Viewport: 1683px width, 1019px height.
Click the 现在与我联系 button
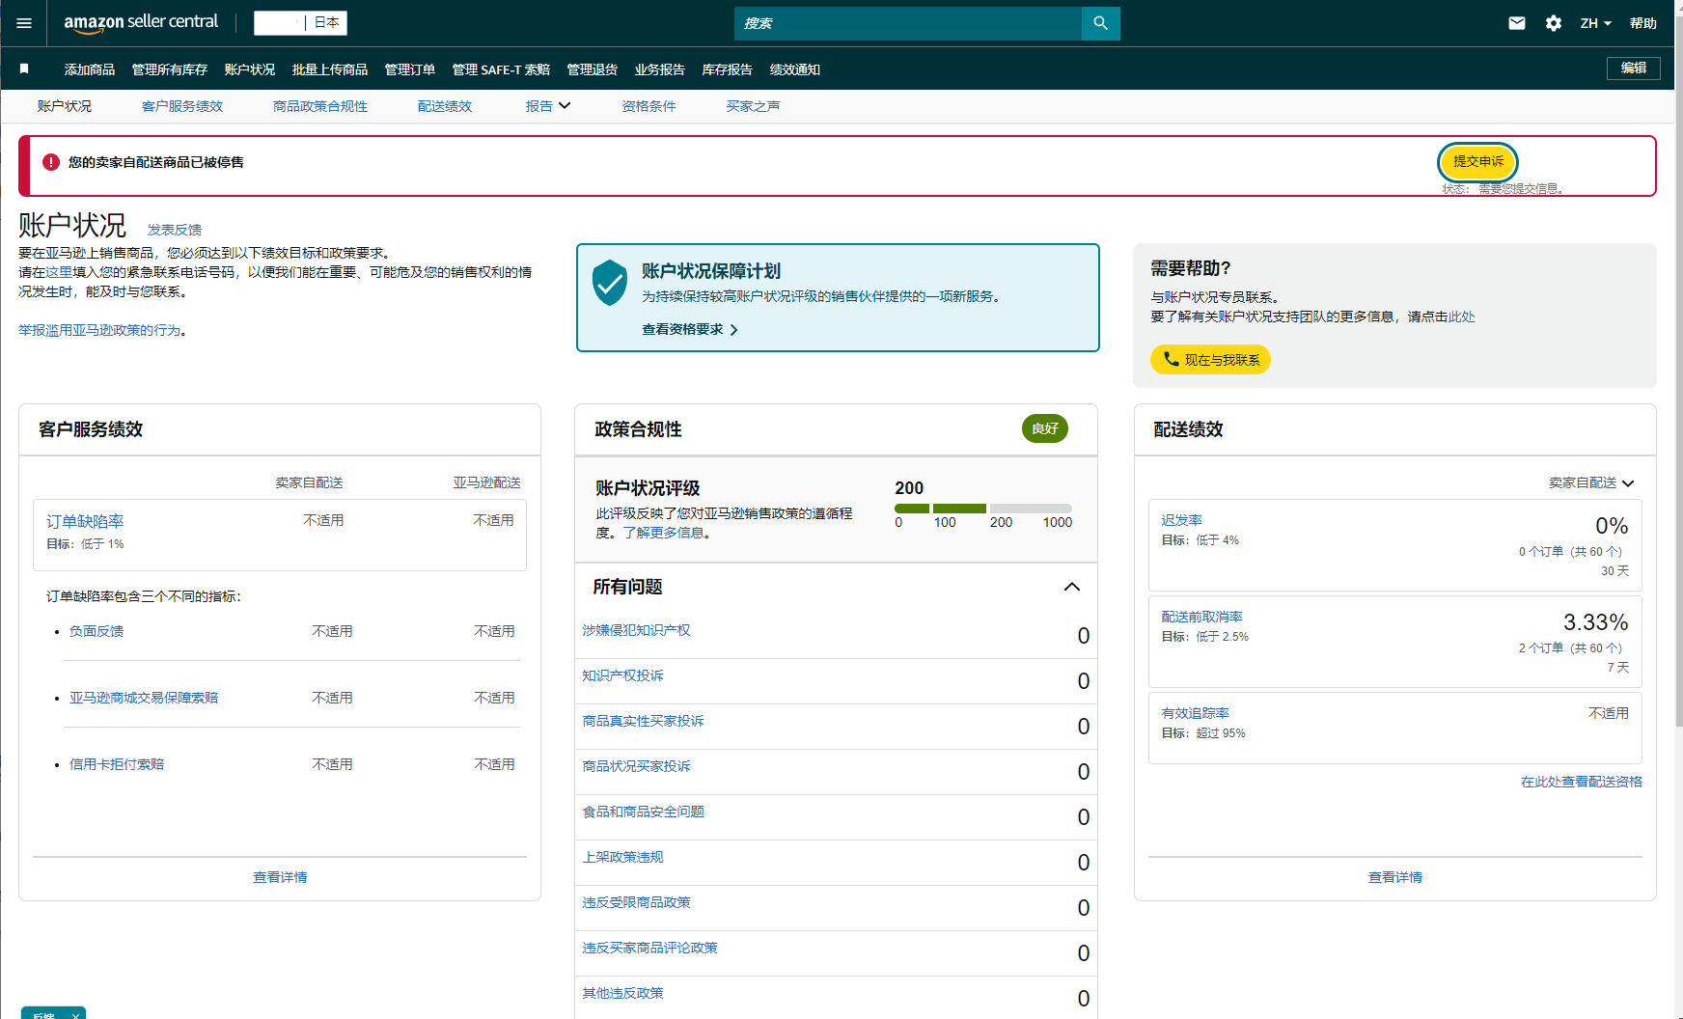pos(1210,359)
